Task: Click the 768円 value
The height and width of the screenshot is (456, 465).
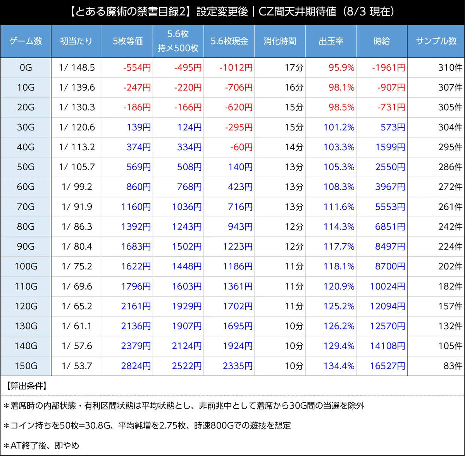Action: pyautogui.click(x=189, y=187)
